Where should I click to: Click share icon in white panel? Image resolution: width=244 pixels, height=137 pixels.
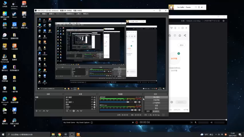pos(185,35)
